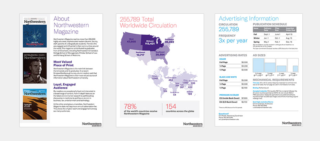320x141 pixels.
Task: Select the $5,500 black and white rate
Action: click(244, 80)
